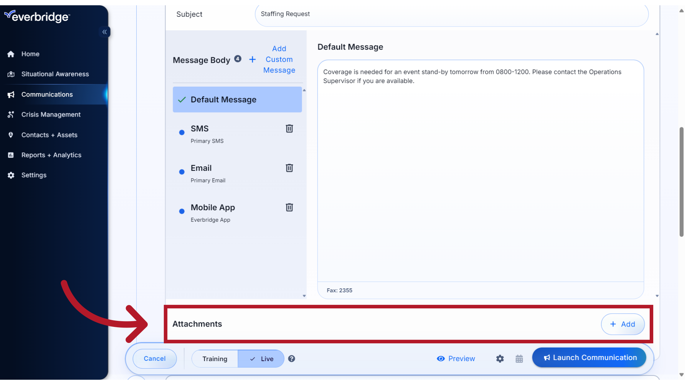Viewport: 685px width, 385px height.
Task: Delete the SMS message body
Action: coord(289,129)
